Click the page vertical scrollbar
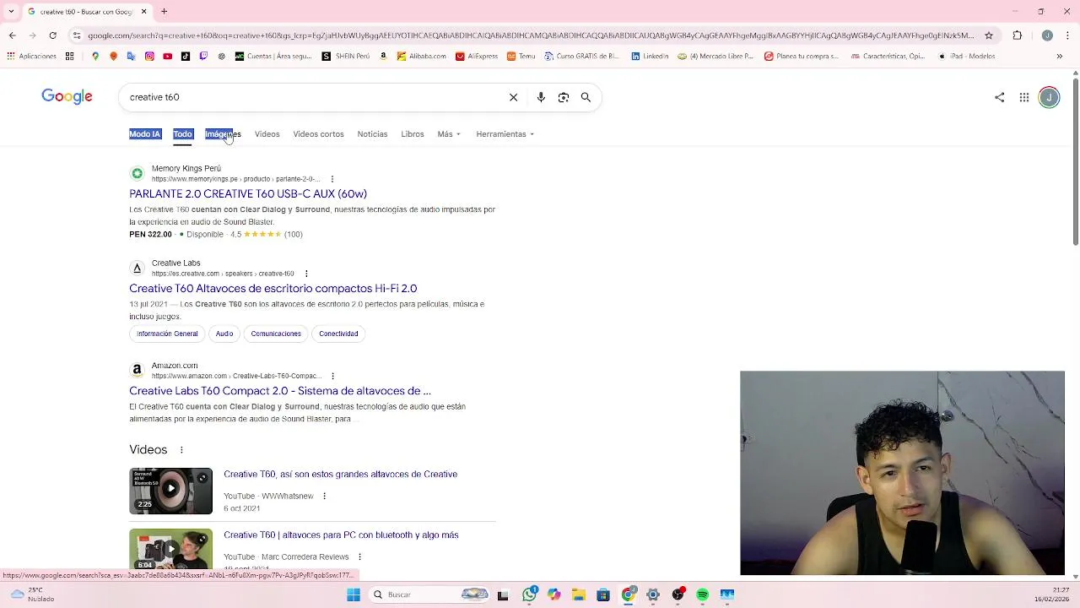This screenshot has height=608, width=1080. pos(1075,160)
